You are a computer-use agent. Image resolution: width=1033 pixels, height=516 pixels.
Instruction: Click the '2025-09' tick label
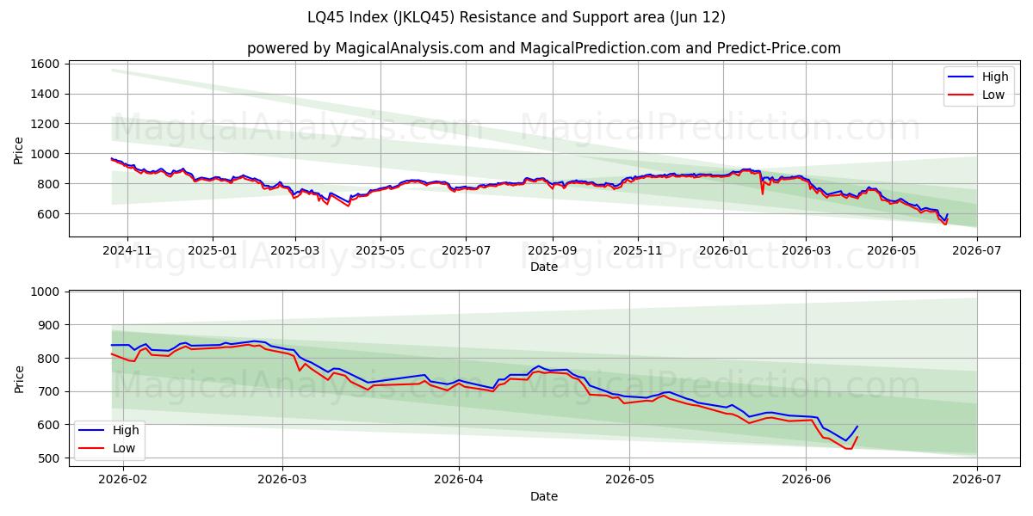(552, 250)
